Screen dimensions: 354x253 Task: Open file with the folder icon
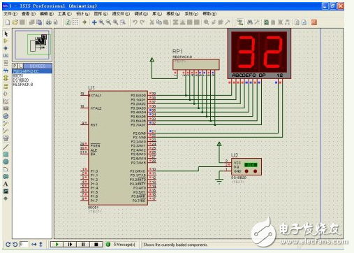pos(15,22)
